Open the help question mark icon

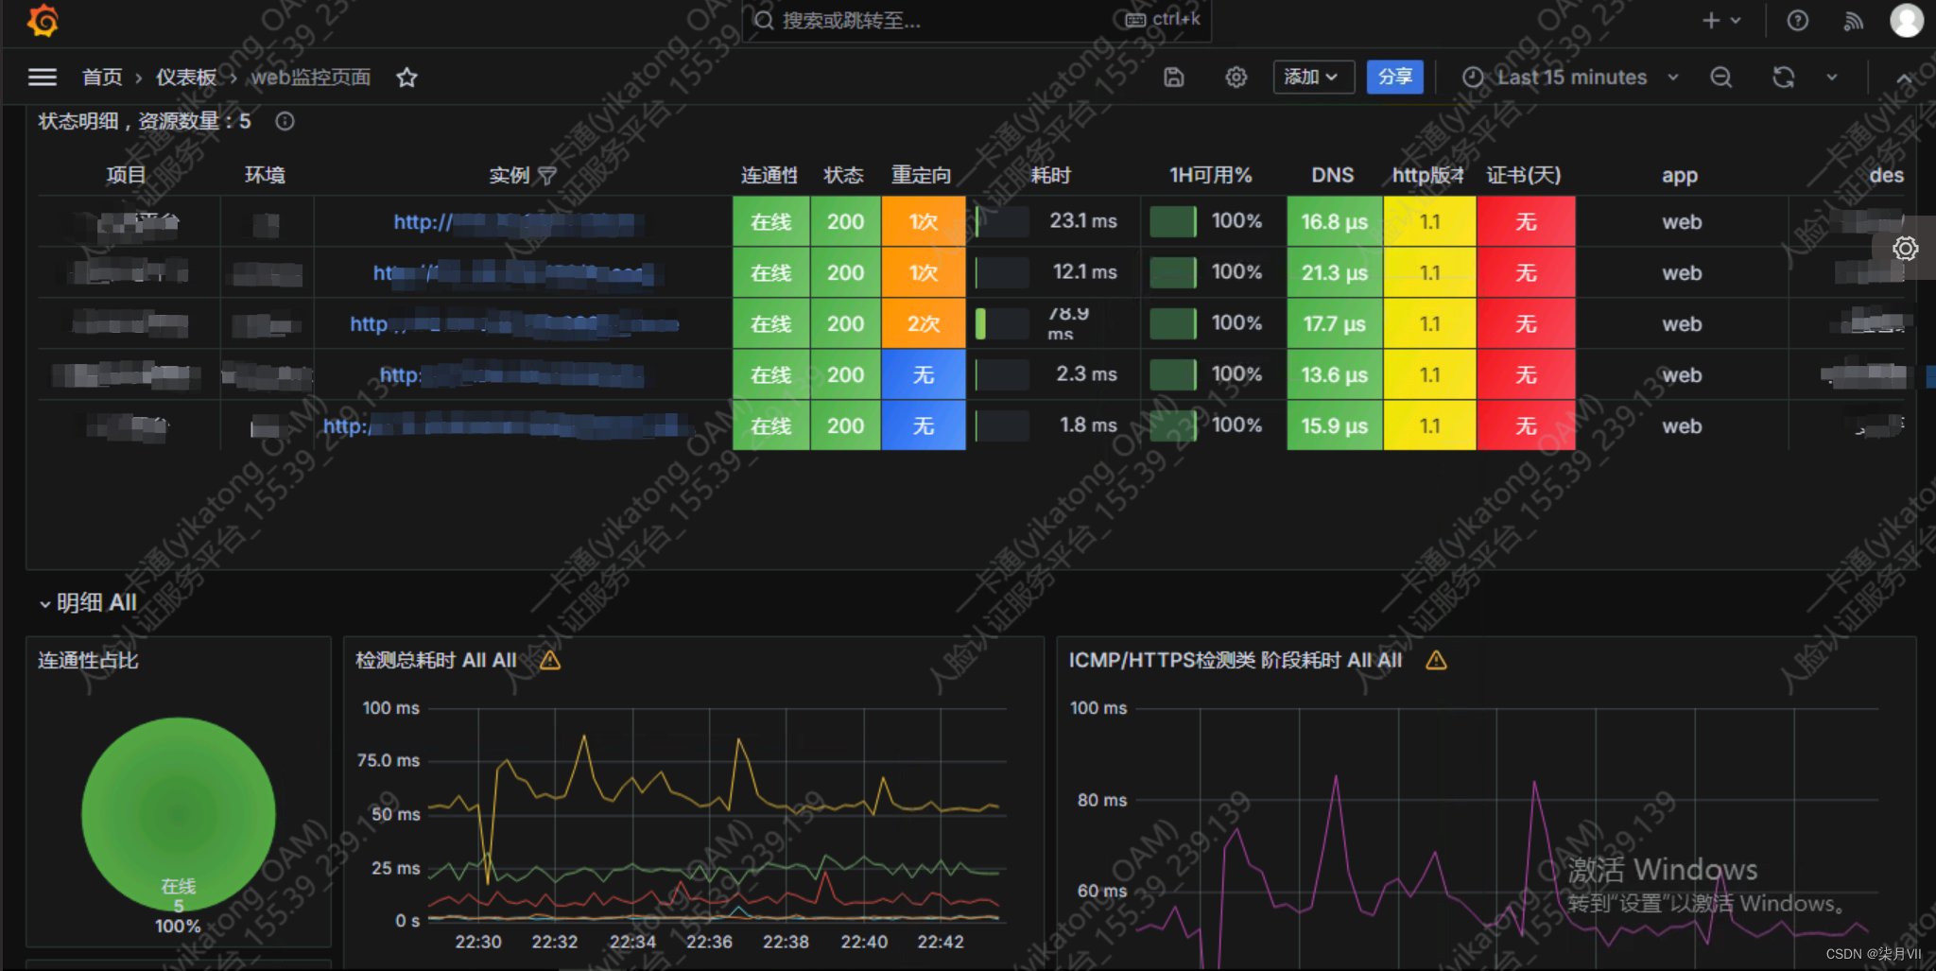click(x=1797, y=21)
